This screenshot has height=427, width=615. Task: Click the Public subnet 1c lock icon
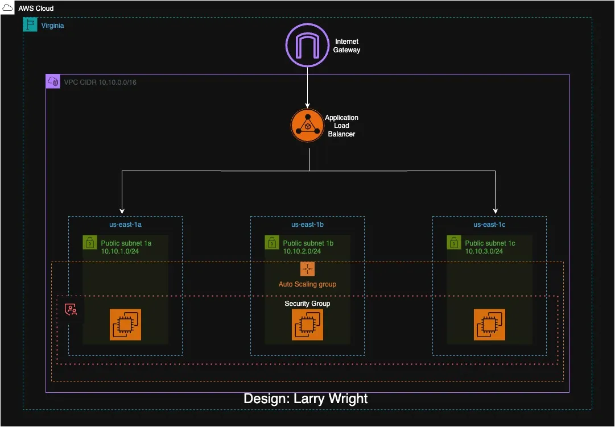(453, 243)
